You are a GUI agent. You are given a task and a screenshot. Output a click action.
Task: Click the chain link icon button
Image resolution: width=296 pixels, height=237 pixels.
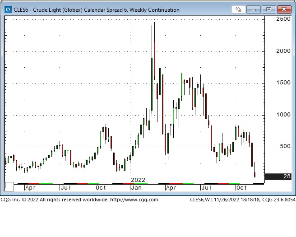click(x=238, y=9)
